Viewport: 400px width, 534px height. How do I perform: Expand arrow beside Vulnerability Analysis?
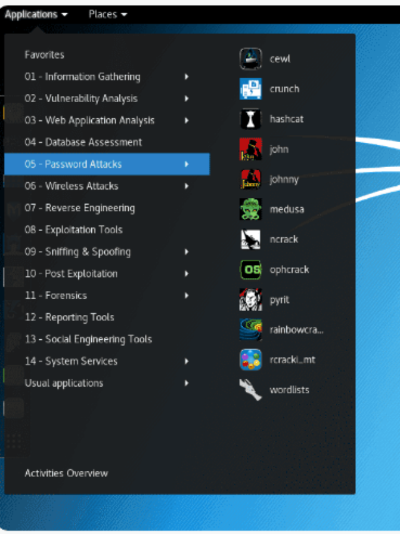point(186,98)
